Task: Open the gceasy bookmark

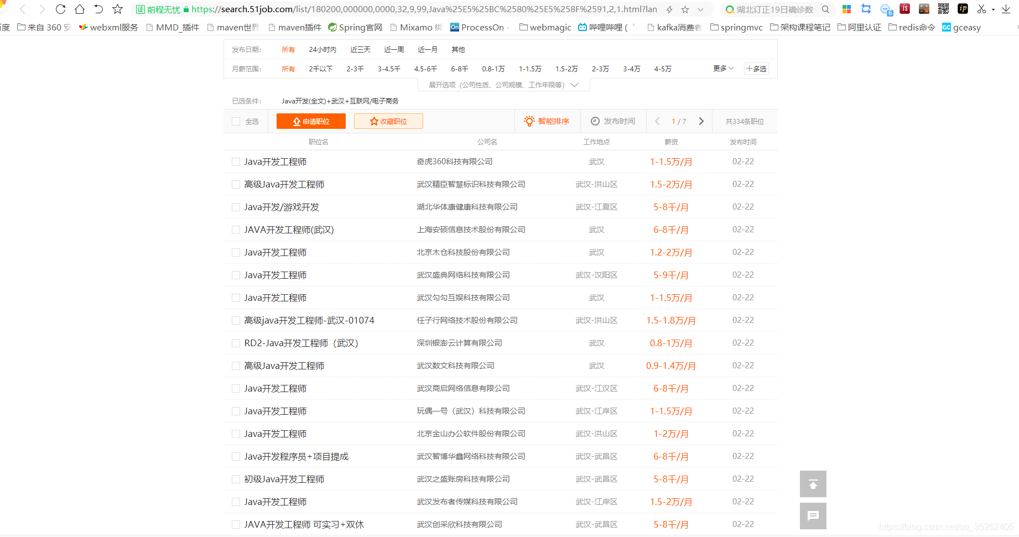Action: 961,27
